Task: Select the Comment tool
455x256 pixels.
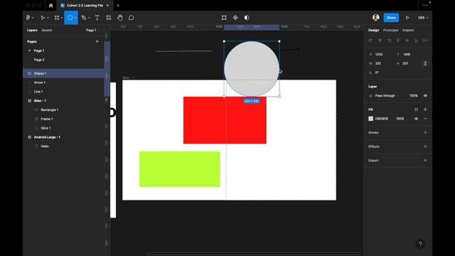Action: [131, 18]
